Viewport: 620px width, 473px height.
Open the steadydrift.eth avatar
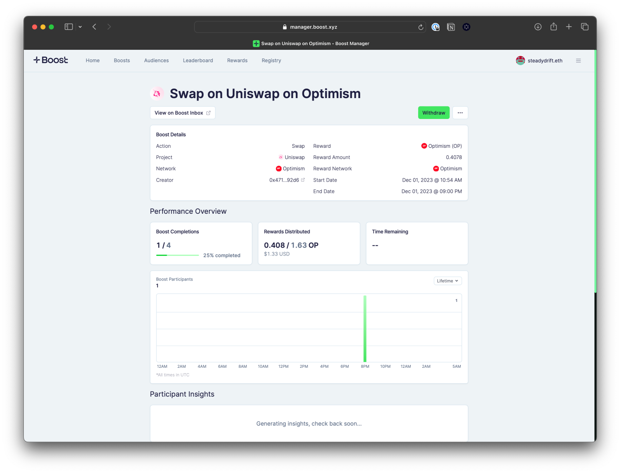[x=520, y=60]
